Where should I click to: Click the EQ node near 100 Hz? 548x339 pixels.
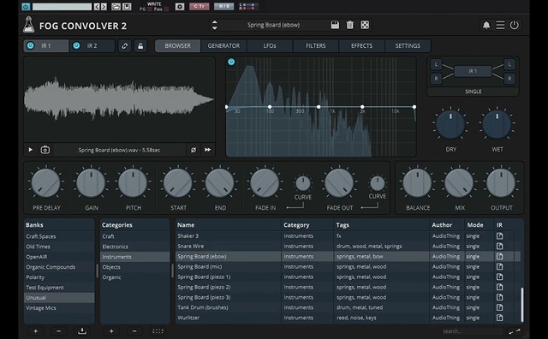(x=270, y=107)
